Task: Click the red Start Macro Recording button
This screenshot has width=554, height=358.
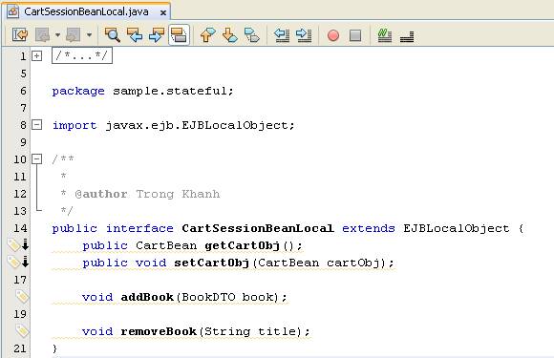Action: click(333, 35)
